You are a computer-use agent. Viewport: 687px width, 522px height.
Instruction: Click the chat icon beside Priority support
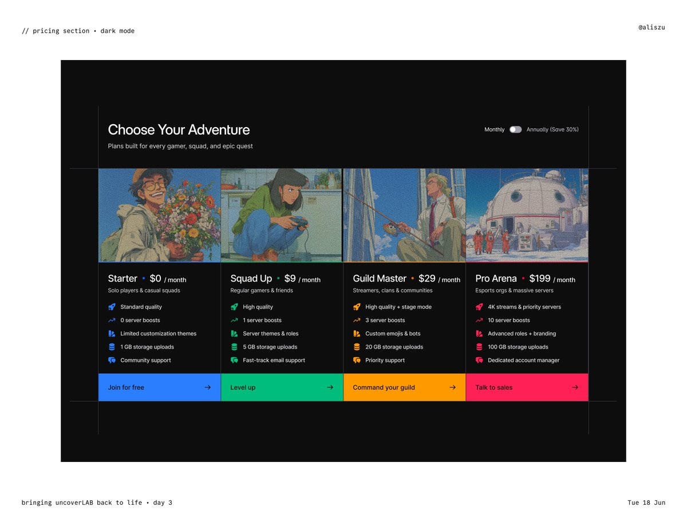[x=357, y=360]
